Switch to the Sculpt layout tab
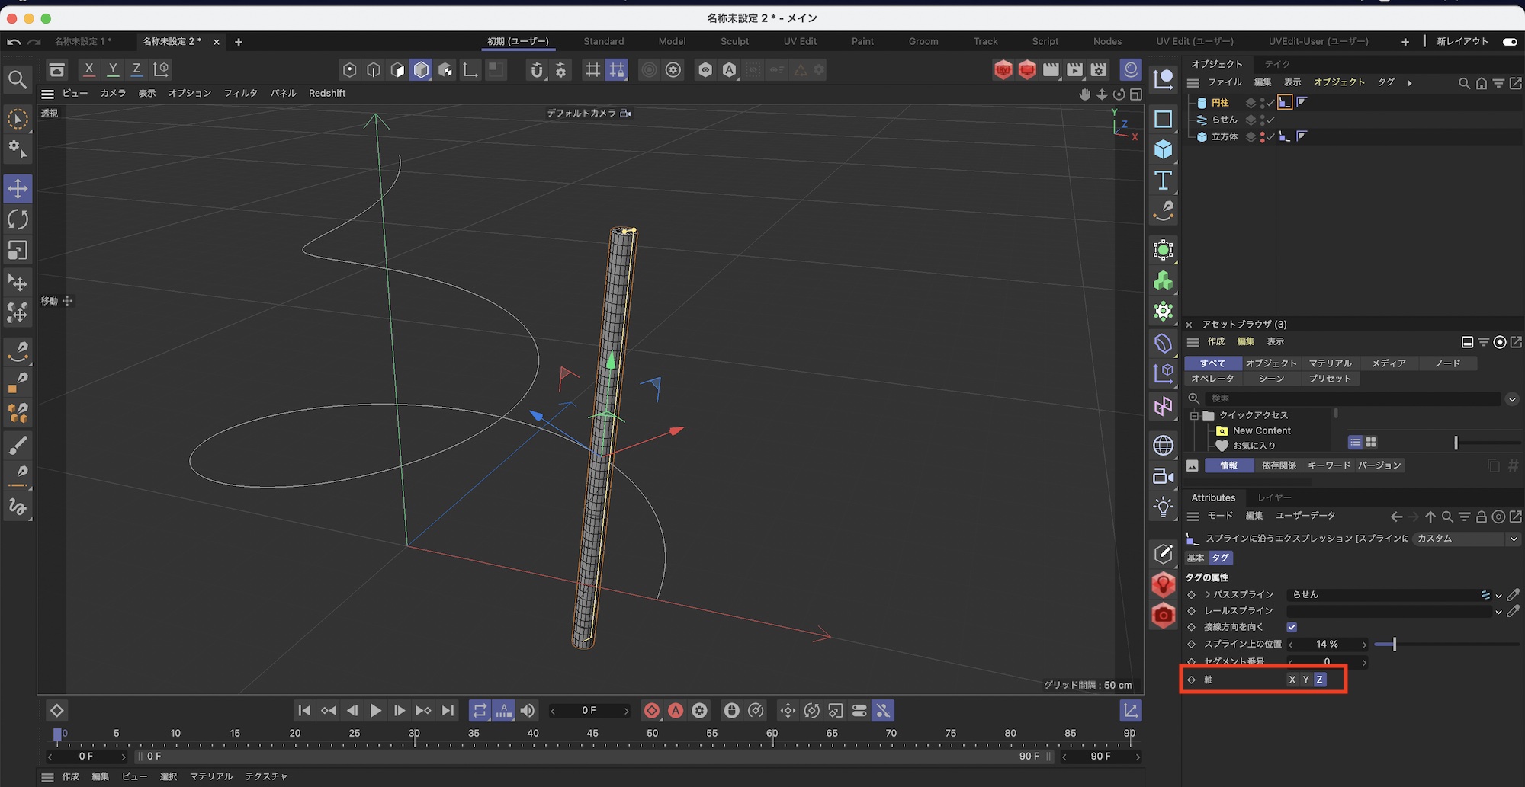The width and height of the screenshot is (1525, 787). tap(734, 42)
